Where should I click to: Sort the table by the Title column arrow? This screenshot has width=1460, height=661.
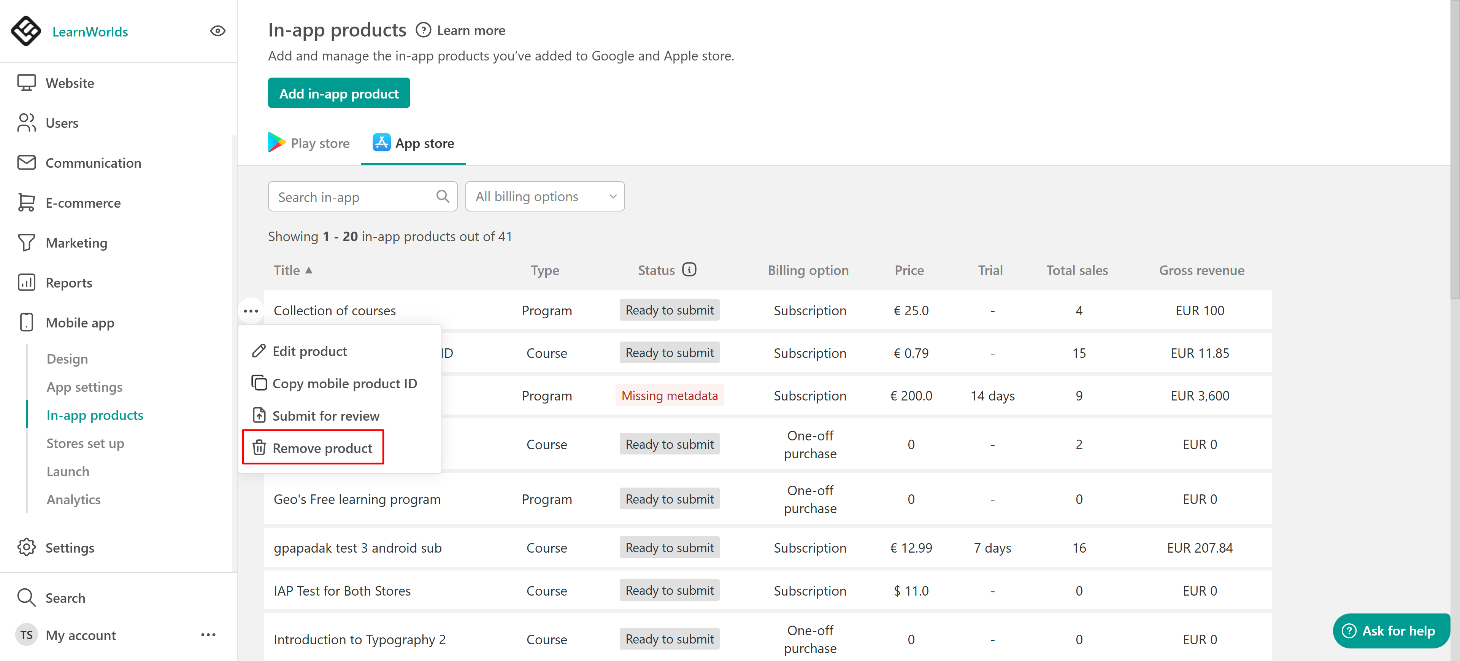point(309,270)
